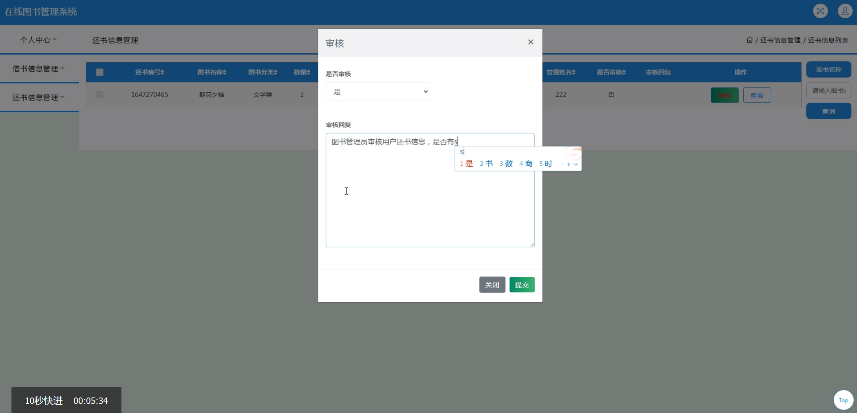This screenshot has height=413, width=857.
Task: Expand the IME candidate list chevron
Action: coord(576,164)
